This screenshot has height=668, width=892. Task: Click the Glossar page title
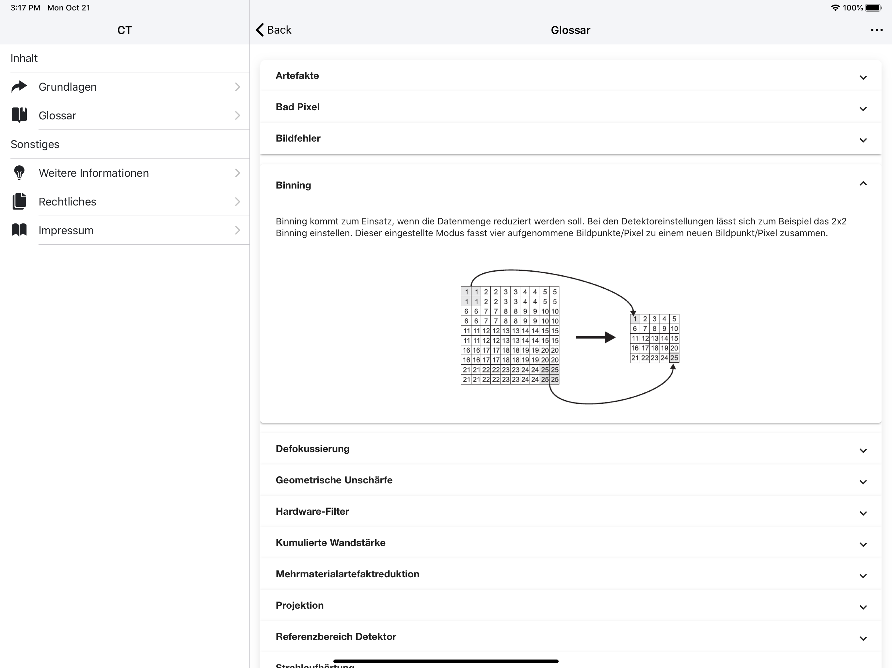tap(570, 30)
